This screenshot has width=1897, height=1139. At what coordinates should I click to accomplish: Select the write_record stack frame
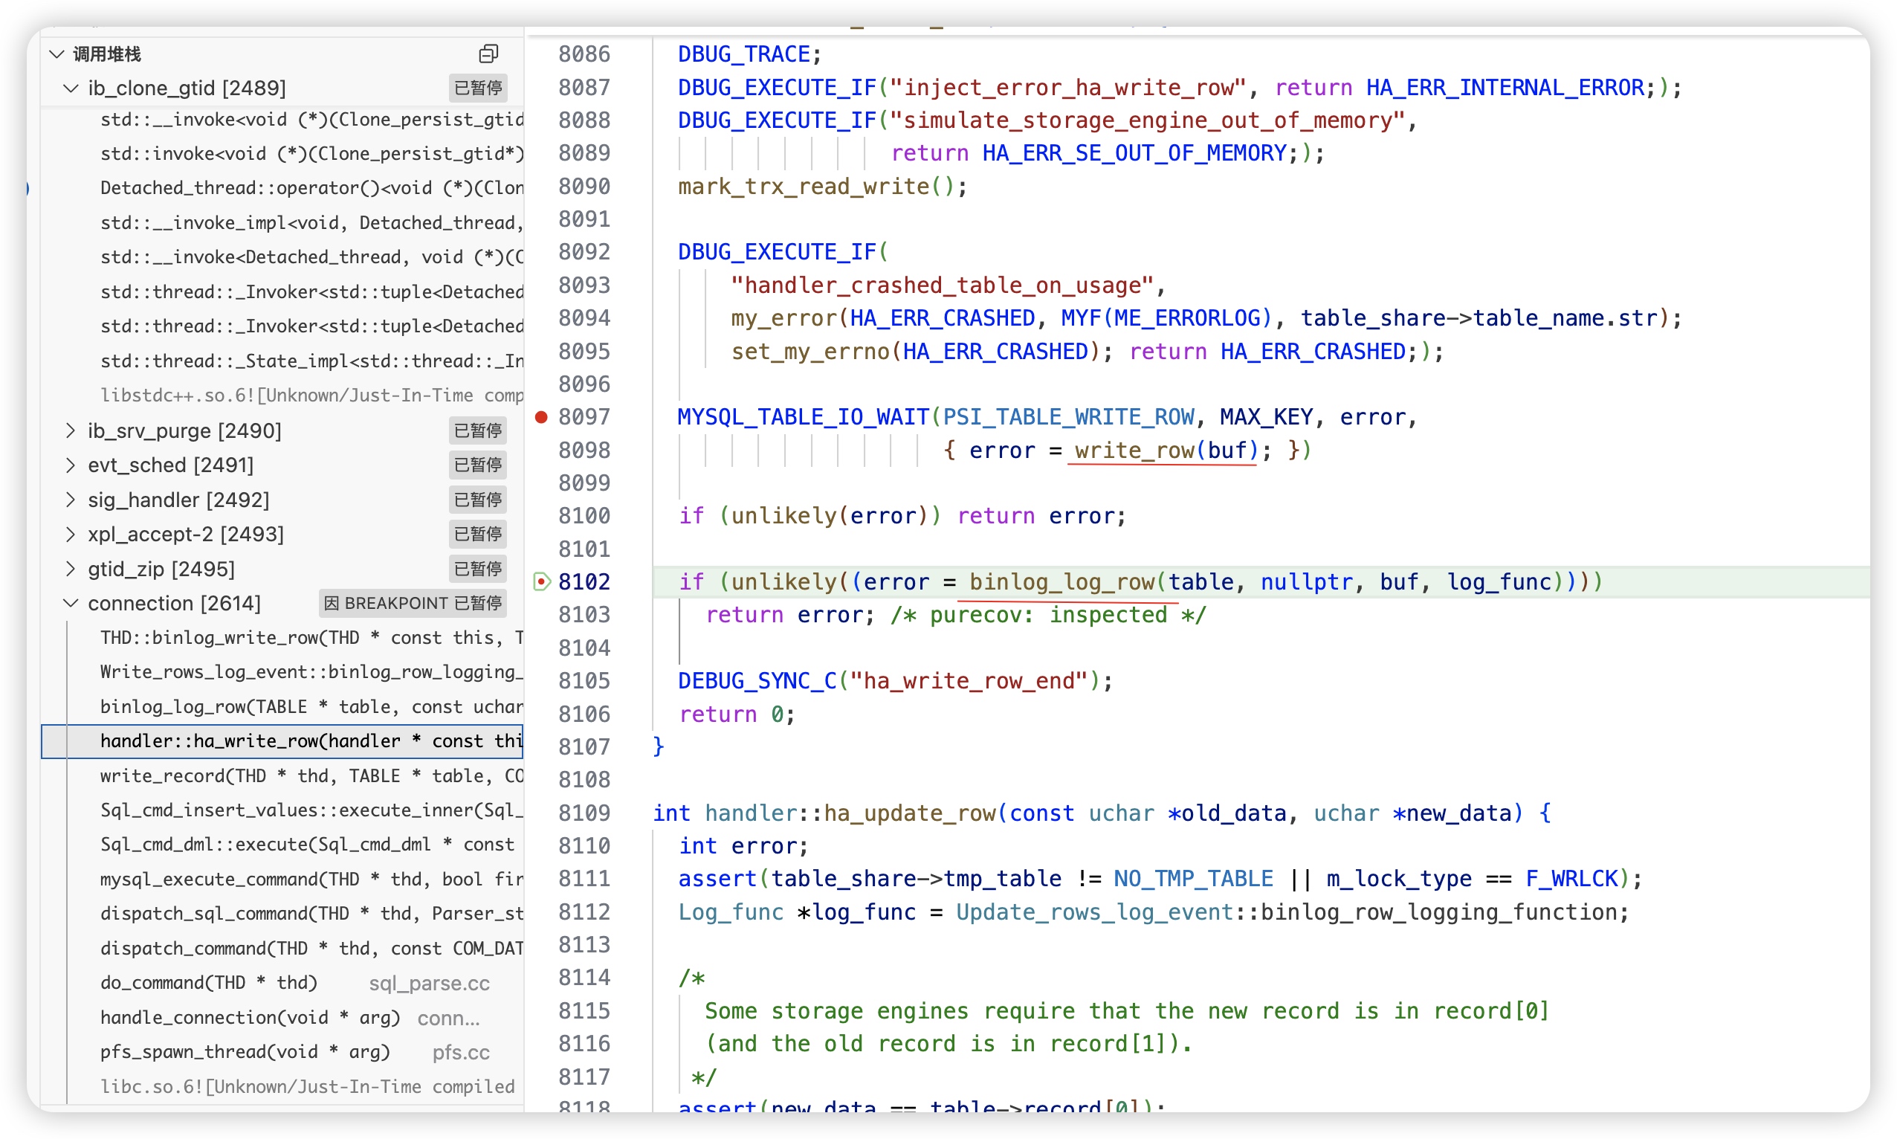[x=307, y=775]
